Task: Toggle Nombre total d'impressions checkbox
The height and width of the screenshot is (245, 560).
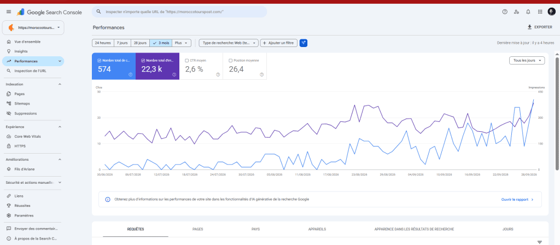Action: tap(143, 61)
